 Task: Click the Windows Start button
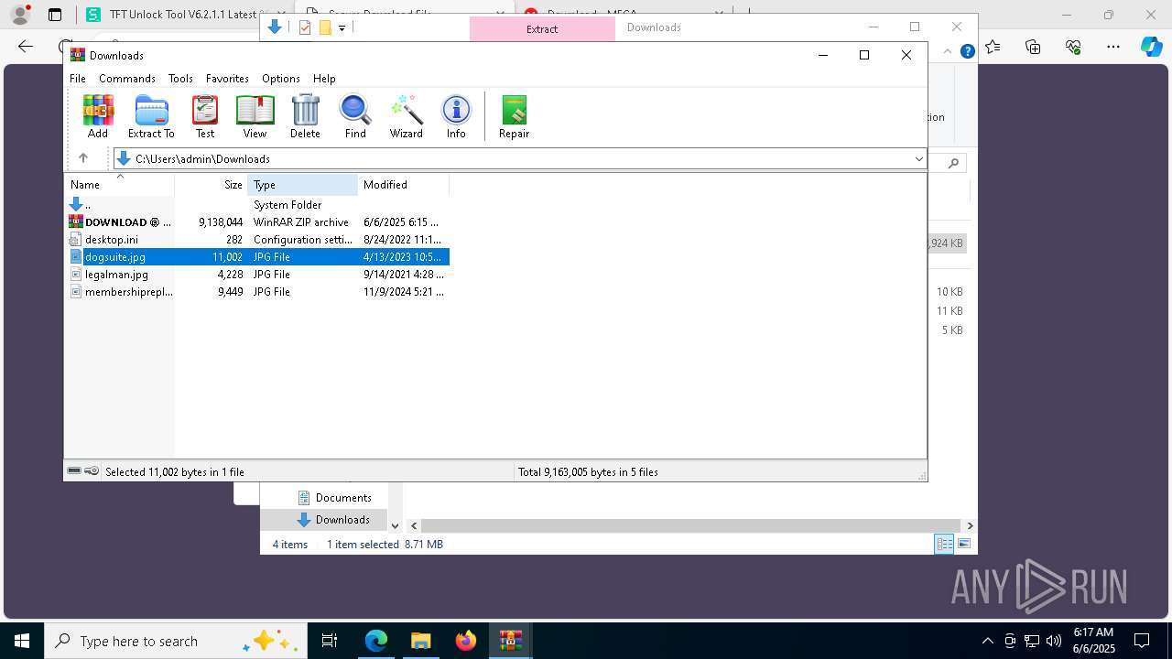click(22, 641)
